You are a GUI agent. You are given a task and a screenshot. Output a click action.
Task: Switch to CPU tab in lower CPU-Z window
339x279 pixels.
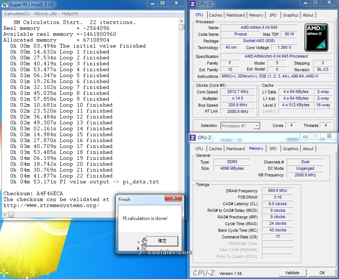(199, 149)
